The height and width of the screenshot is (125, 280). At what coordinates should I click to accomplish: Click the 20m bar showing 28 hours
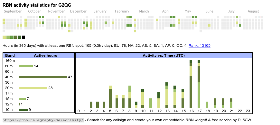coord(33,88)
